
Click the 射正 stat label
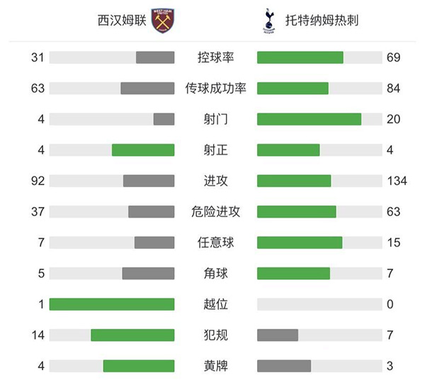point(216,150)
